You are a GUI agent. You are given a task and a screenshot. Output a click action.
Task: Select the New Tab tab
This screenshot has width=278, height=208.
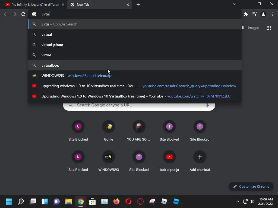click(x=100, y=5)
